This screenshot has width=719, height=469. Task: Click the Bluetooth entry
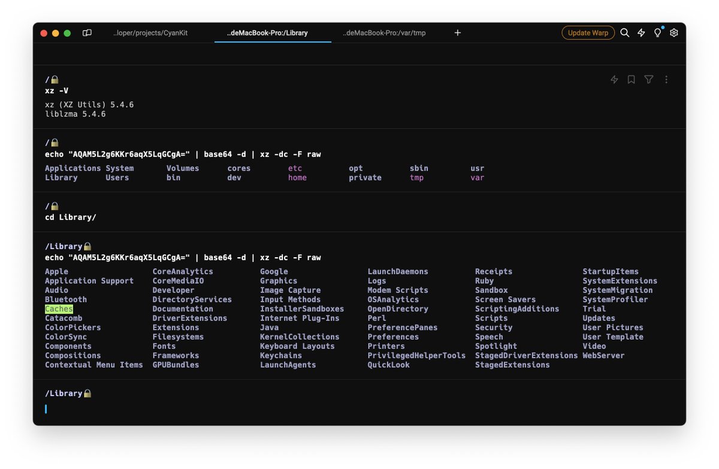66,300
